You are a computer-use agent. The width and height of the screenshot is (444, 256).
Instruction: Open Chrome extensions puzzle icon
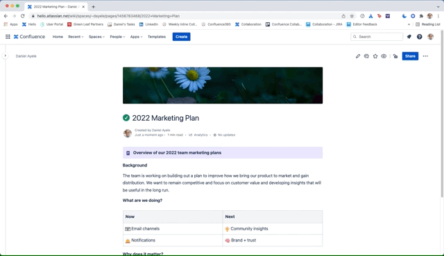[x=421, y=16]
